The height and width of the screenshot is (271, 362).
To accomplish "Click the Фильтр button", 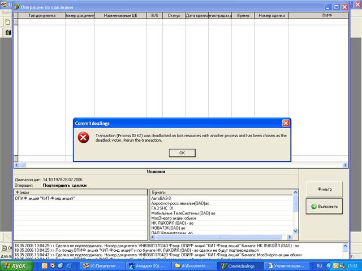I will [x=324, y=189].
